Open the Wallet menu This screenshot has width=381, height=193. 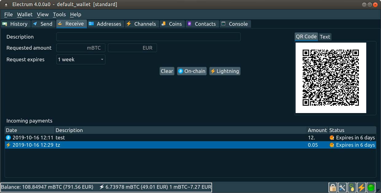tap(25, 14)
